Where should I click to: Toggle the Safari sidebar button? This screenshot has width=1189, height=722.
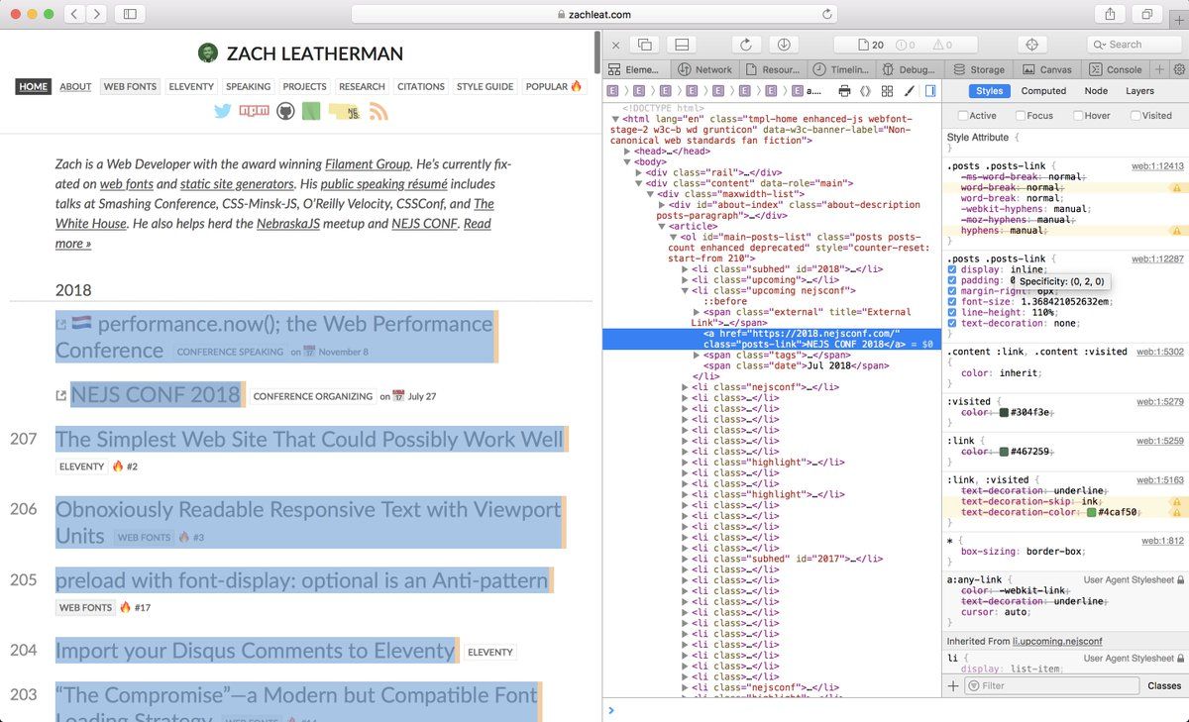point(129,15)
